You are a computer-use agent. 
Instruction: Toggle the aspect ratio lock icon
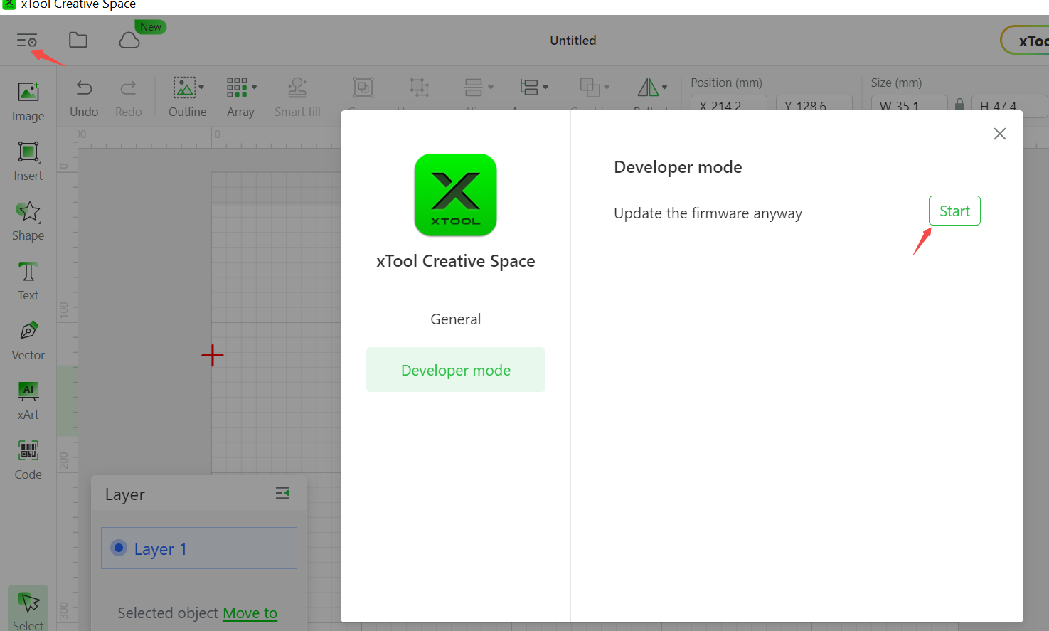pyautogui.click(x=959, y=105)
